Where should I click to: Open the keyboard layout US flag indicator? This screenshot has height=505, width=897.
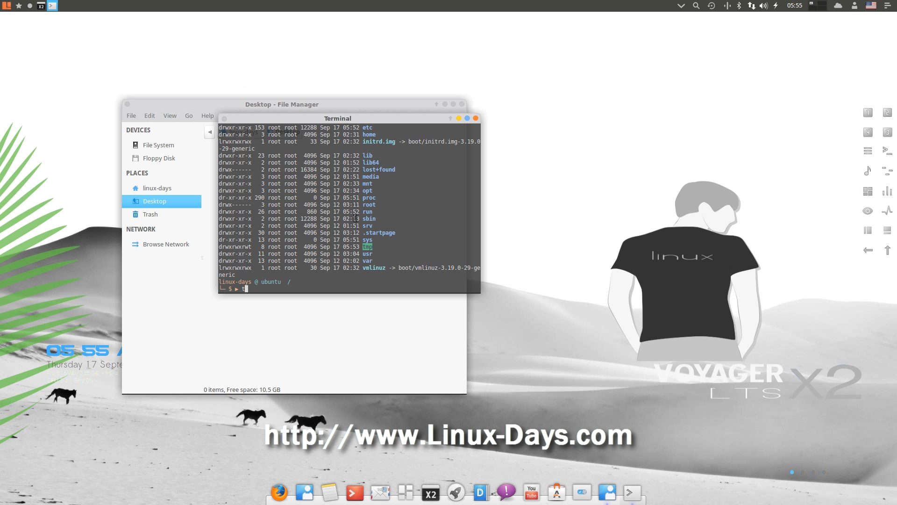(x=871, y=6)
